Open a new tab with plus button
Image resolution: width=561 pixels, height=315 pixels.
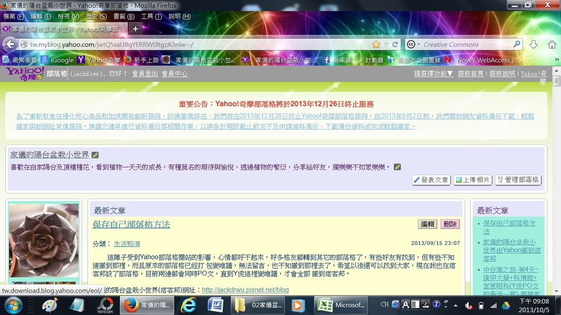point(135,28)
